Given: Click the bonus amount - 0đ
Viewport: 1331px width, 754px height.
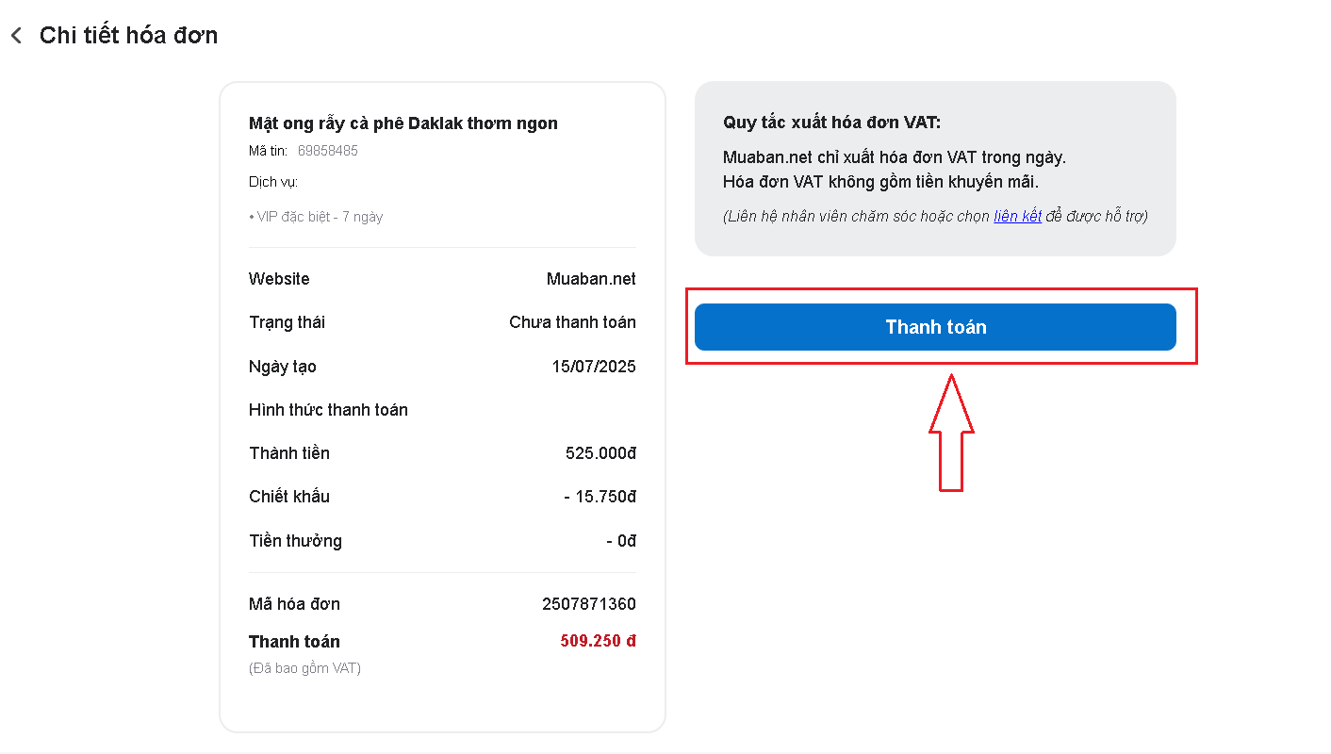Looking at the screenshot, I should 621,541.
